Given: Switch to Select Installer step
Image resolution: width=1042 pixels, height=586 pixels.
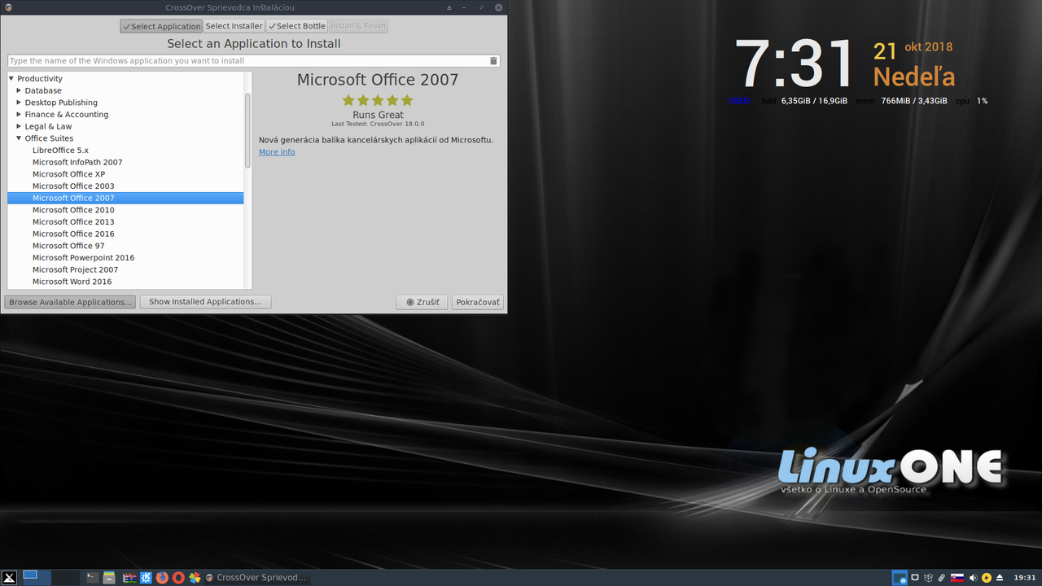Looking at the screenshot, I should click(234, 26).
